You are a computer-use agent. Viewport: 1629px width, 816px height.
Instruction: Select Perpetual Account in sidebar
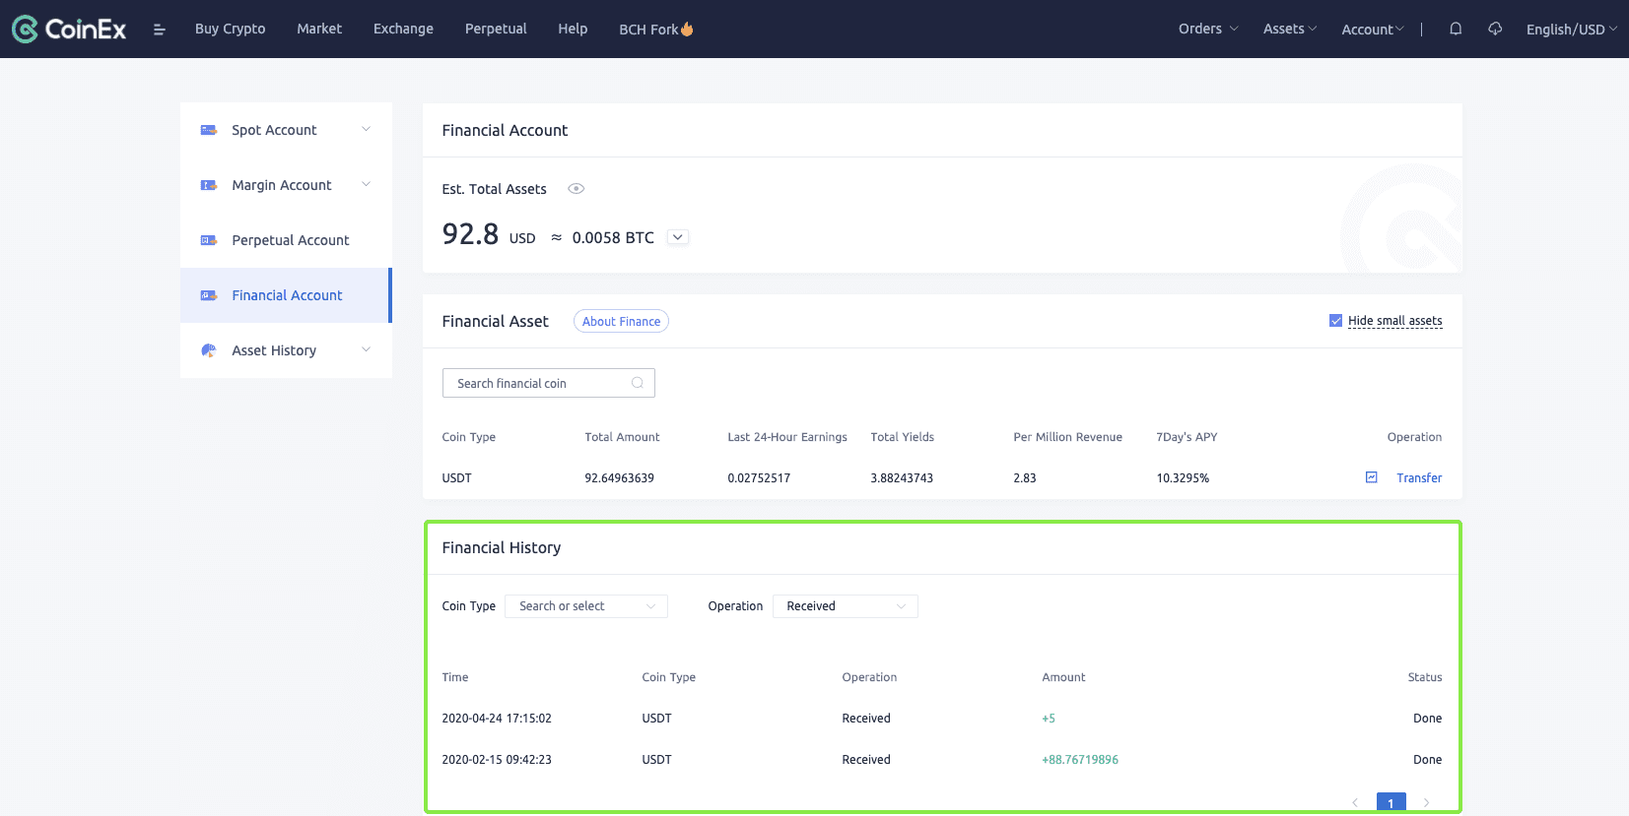pyautogui.click(x=286, y=240)
